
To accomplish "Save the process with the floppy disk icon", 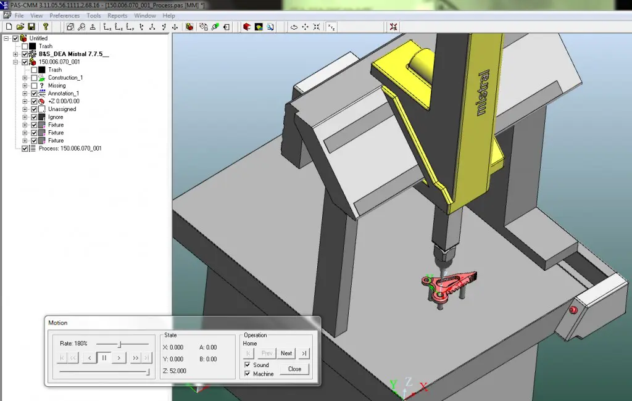I will pos(31,27).
